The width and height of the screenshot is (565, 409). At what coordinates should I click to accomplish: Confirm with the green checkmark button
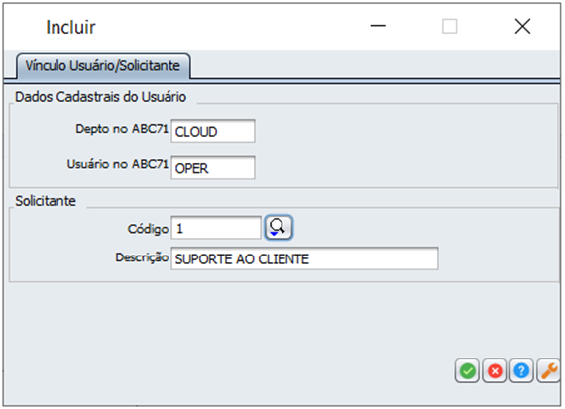coord(467,370)
